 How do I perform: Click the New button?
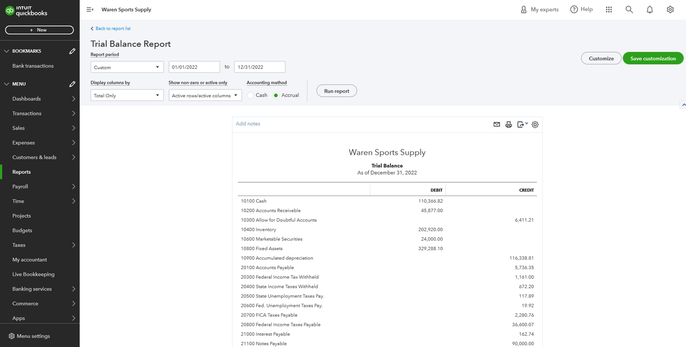tap(39, 30)
